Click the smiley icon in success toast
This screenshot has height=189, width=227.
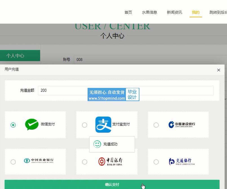point(97,144)
